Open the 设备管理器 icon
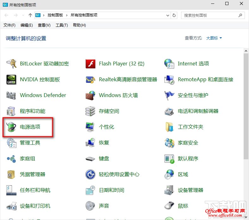Viewport: 249px width, 220px height. [169, 190]
